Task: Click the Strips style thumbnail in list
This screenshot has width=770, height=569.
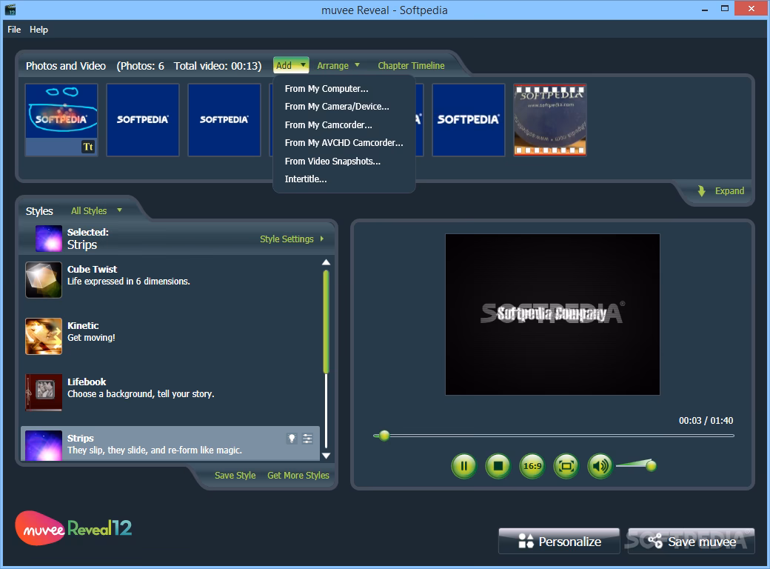Action: [44, 445]
